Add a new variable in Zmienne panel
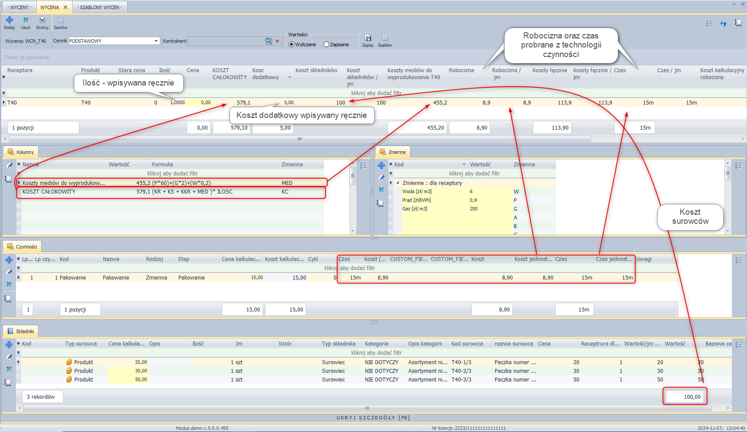747x432 pixels. click(x=381, y=165)
